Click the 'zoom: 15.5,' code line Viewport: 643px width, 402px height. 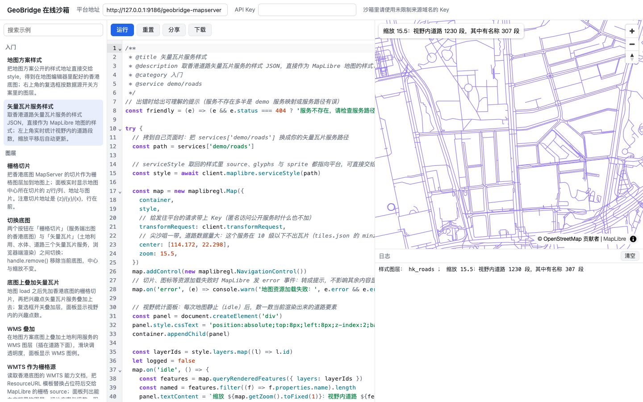[158, 254]
